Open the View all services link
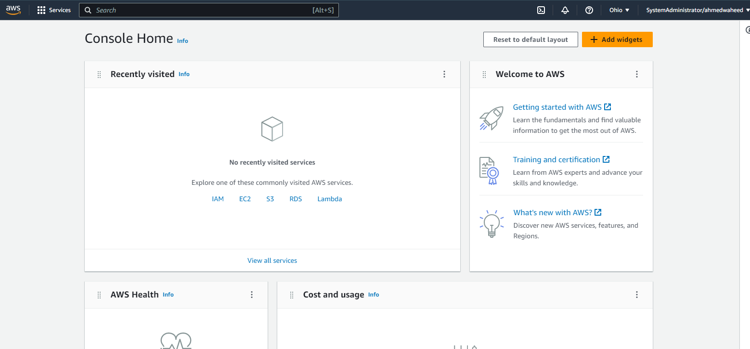The image size is (750, 349). coord(272,260)
